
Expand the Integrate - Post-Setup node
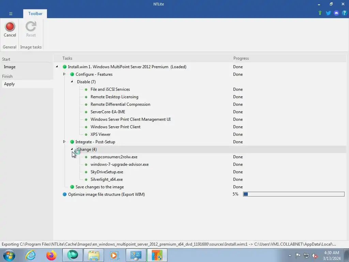coord(64,142)
